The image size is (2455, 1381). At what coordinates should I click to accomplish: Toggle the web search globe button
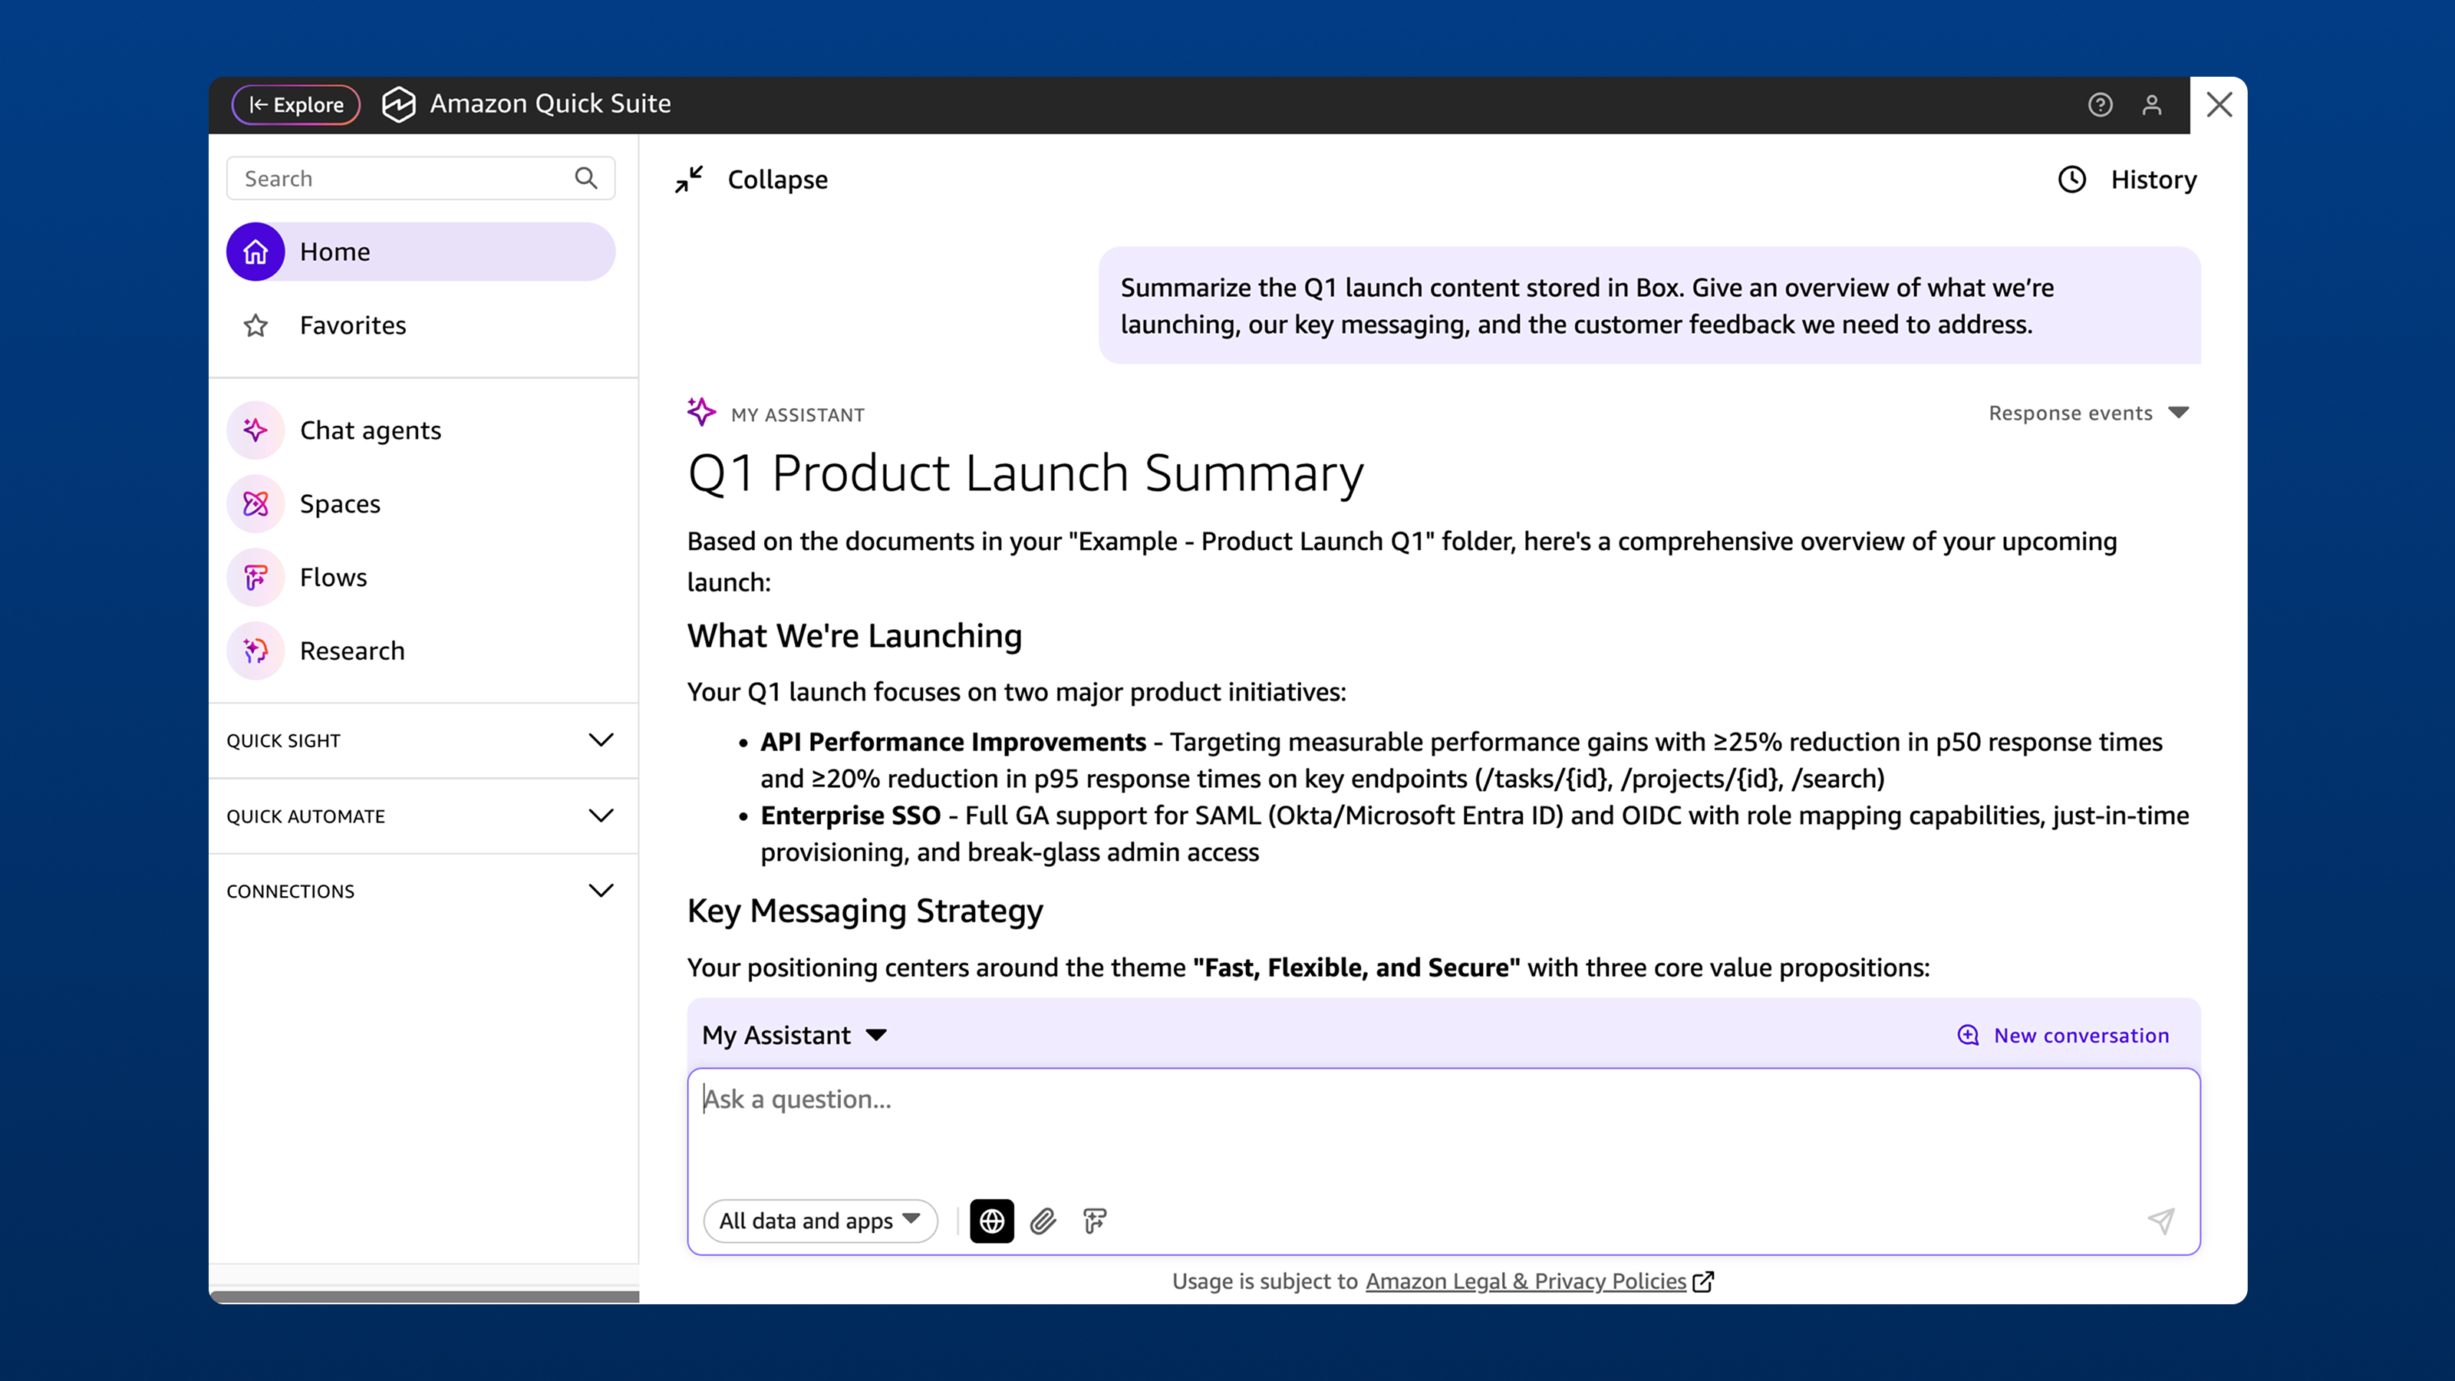pyautogui.click(x=991, y=1221)
